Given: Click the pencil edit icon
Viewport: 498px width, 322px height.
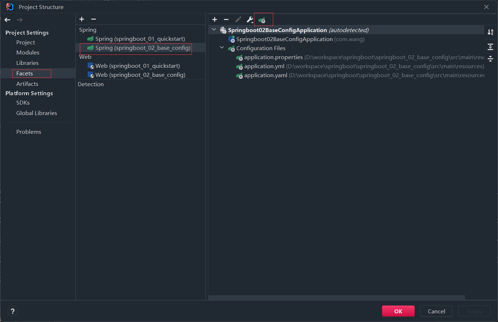Looking at the screenshot, I should coord(238,19).
